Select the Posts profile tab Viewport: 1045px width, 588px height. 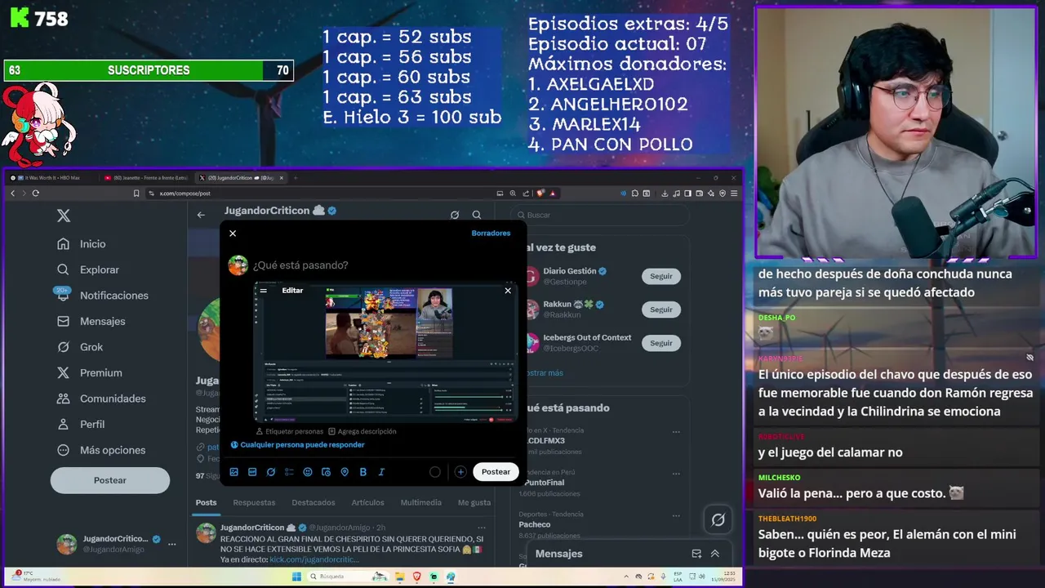(207, 503)
